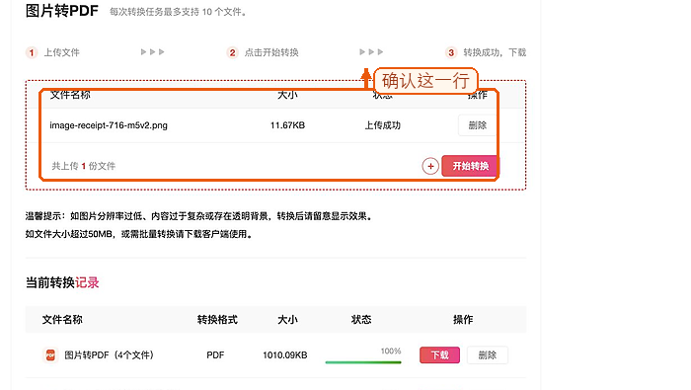Click the 1010.09KB size value

coord(284,354)
